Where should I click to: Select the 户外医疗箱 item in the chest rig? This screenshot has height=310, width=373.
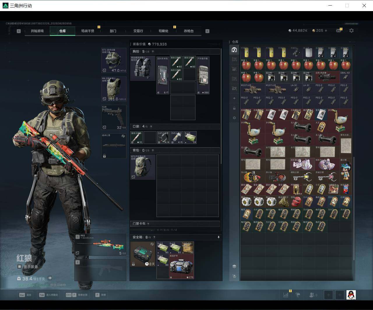[203, 75]
